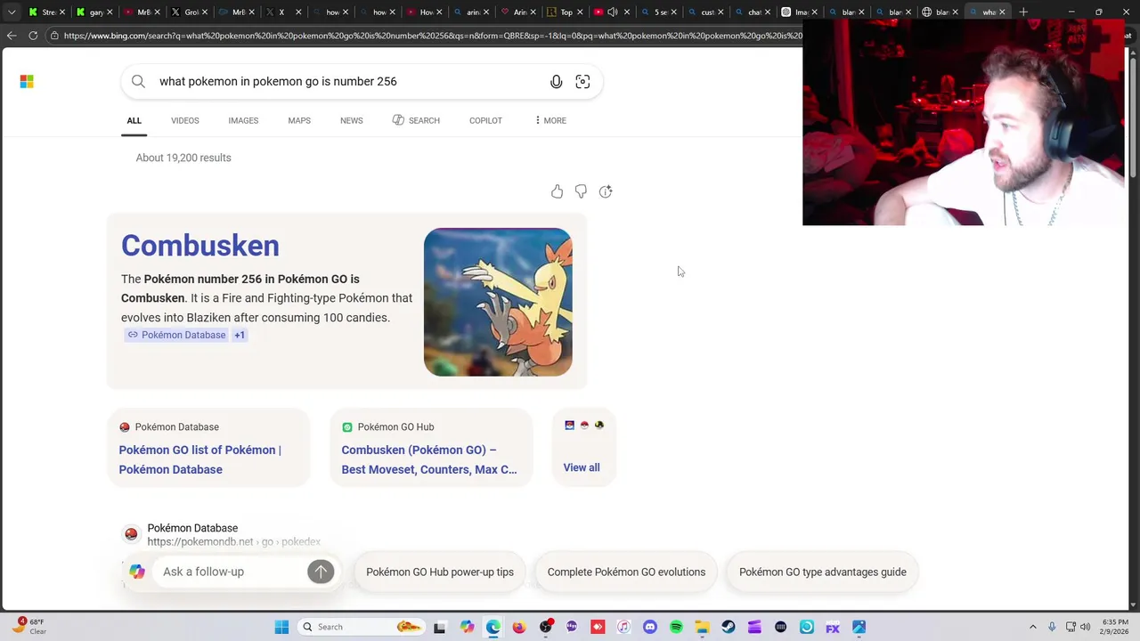Give thumbs down on Combusken answer
The width and height of the screenshot is (1140, 641).
(x=581, y=191)
